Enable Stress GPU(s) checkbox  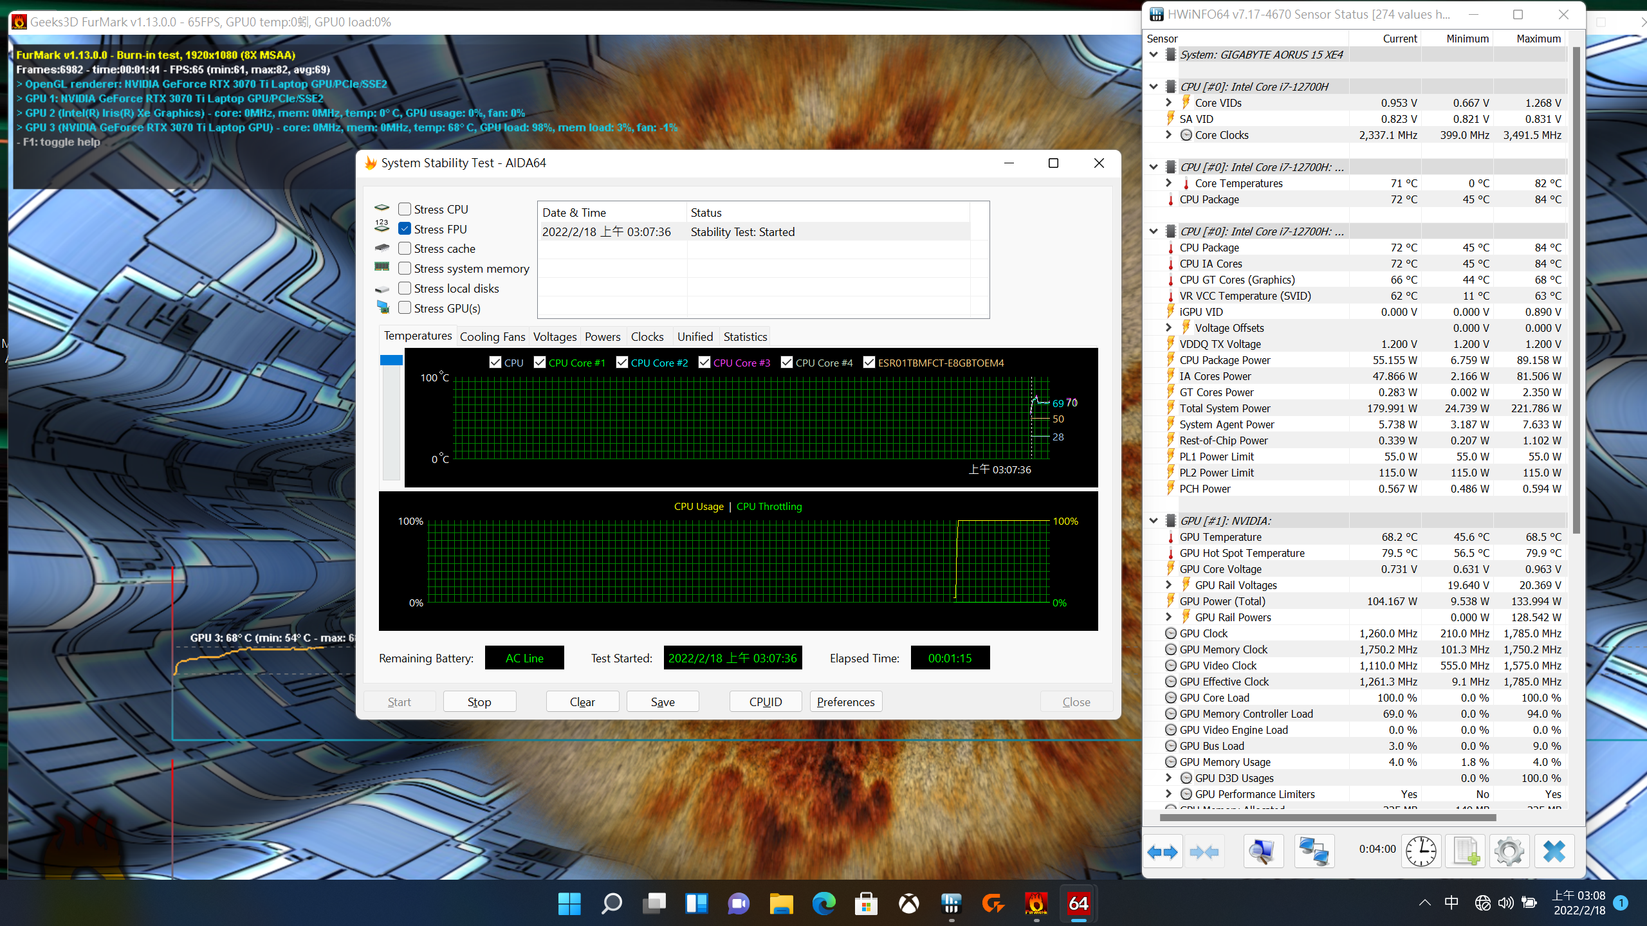(405, 308)
